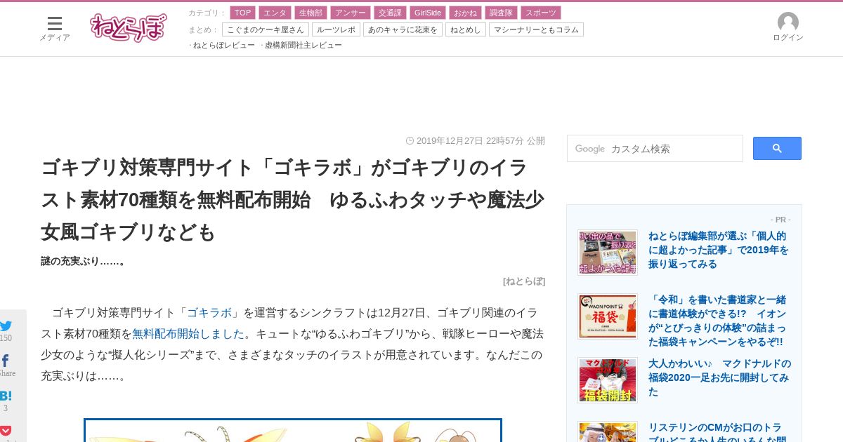The width and height of the screenshot is (843, 442).
Task: Open the WAON POINT 福袋 thumbnail
Action: point(608,316)
